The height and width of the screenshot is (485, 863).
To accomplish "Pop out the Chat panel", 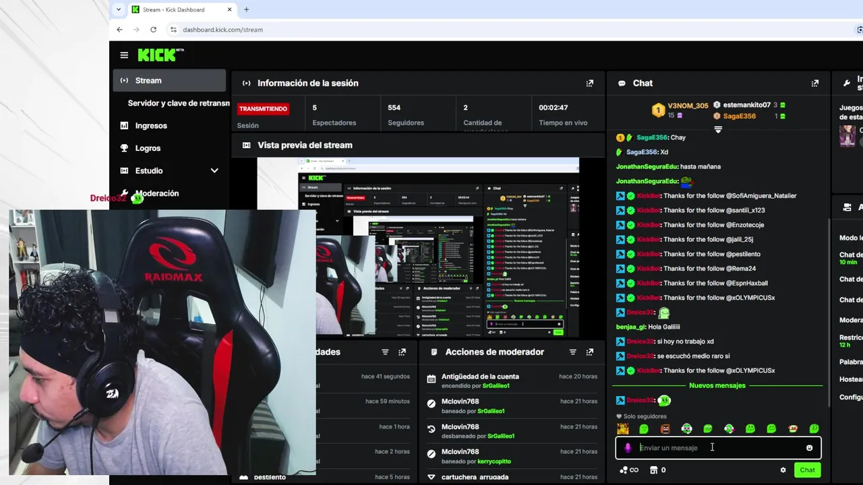I will point(815,83).
